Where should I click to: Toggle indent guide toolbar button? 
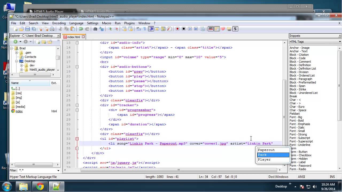click(151, 29)
